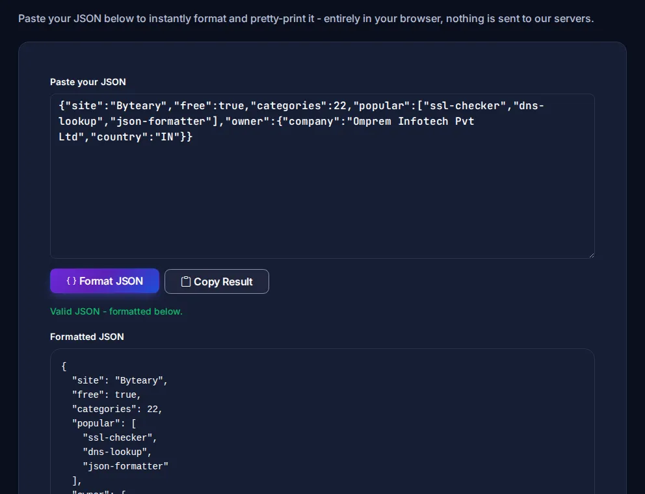Click the intro text about pasting JSON
The height and width of the screenshot is (494, 645).
pyautogui.click(x=306, y=18)
